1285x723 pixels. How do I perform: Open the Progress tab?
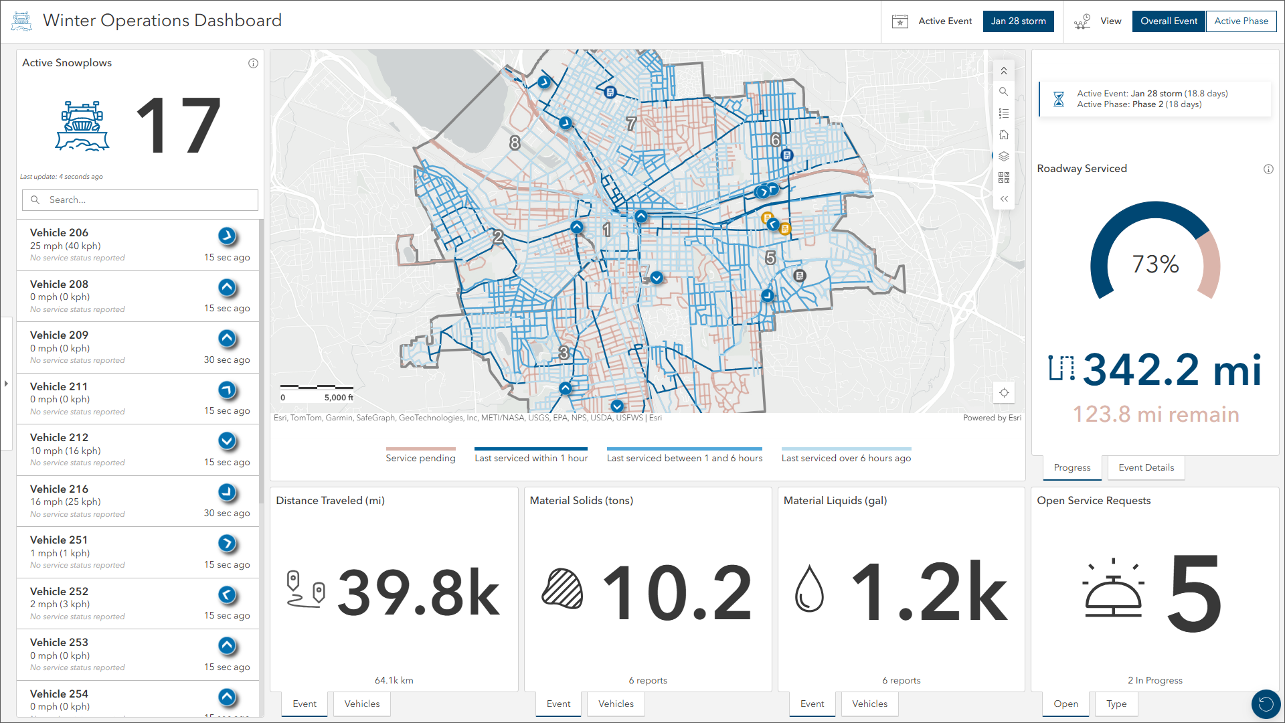1072,467
